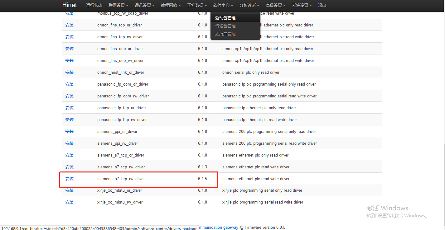Open the 运行状态 menu
This screenshot has height=230, width=445.
(94, 5)
